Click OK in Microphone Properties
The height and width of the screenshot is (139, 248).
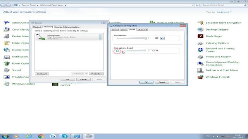[146, 82]
